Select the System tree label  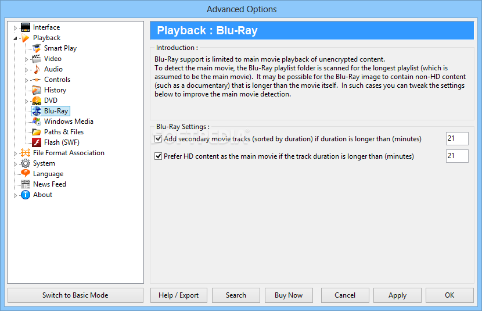(44, 163)
